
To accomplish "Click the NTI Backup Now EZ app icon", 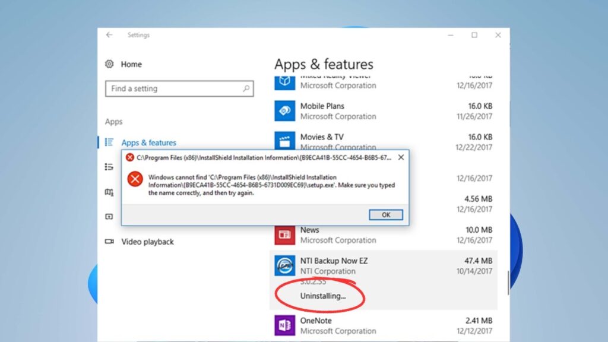I will click(x=285, y=265).
